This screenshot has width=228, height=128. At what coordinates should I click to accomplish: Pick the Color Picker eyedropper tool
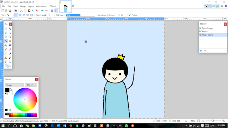click(x=10, y=54)
